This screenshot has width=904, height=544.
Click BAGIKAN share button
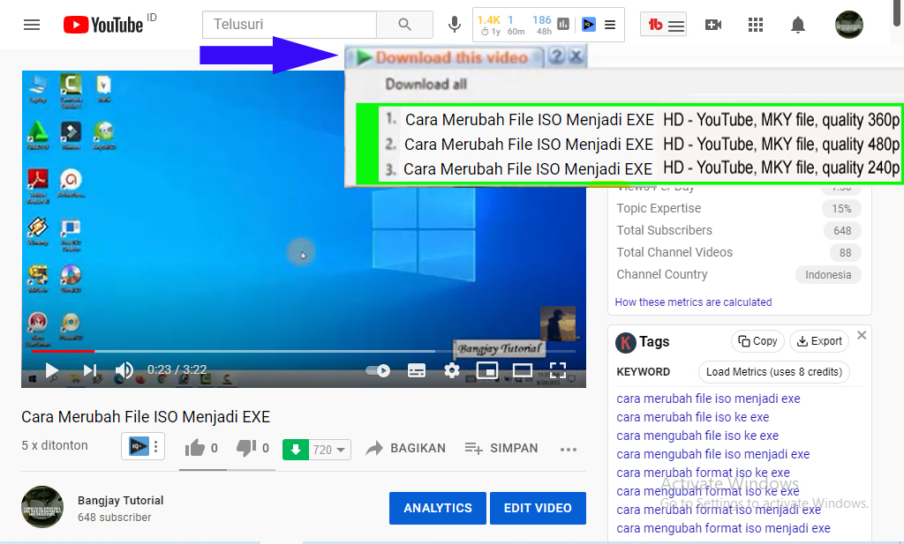coord(406,449)
